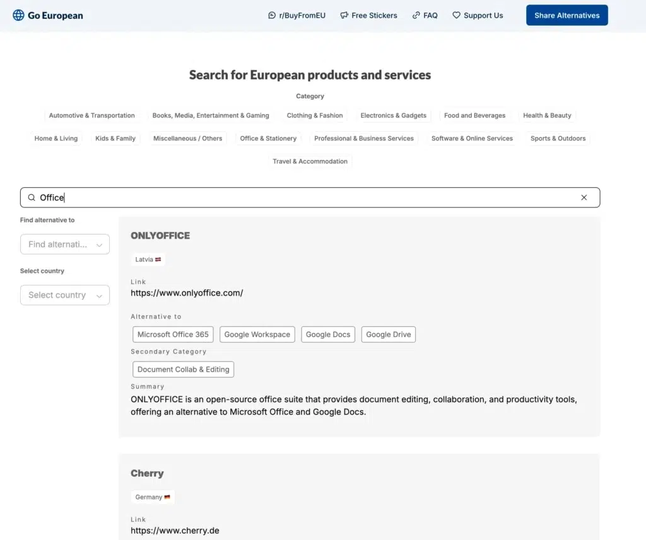Open the onlyoffice.com link
Screen dimensions: 646x540
point(187,293)
